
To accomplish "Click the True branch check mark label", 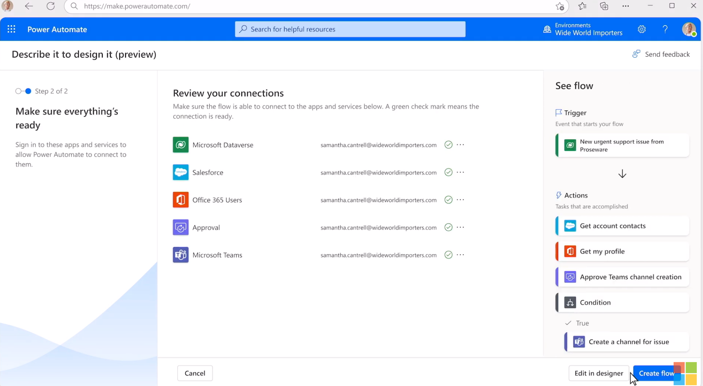I will click(x=577, y=323).
